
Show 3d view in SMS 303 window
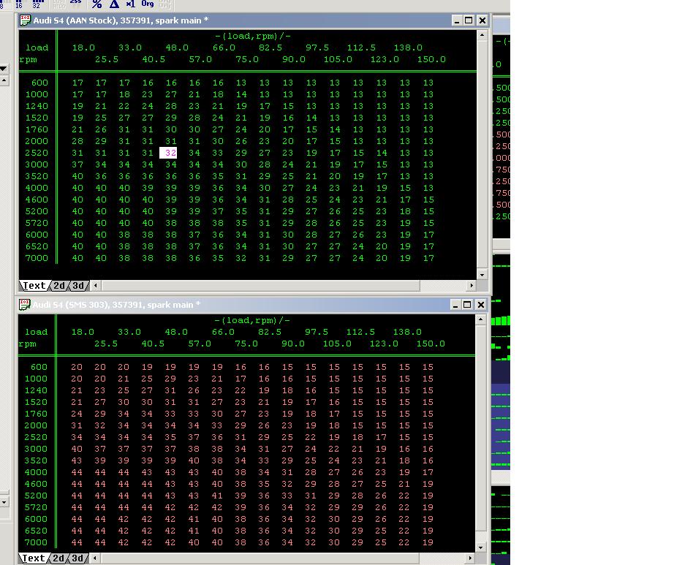[x=77, y=558]
